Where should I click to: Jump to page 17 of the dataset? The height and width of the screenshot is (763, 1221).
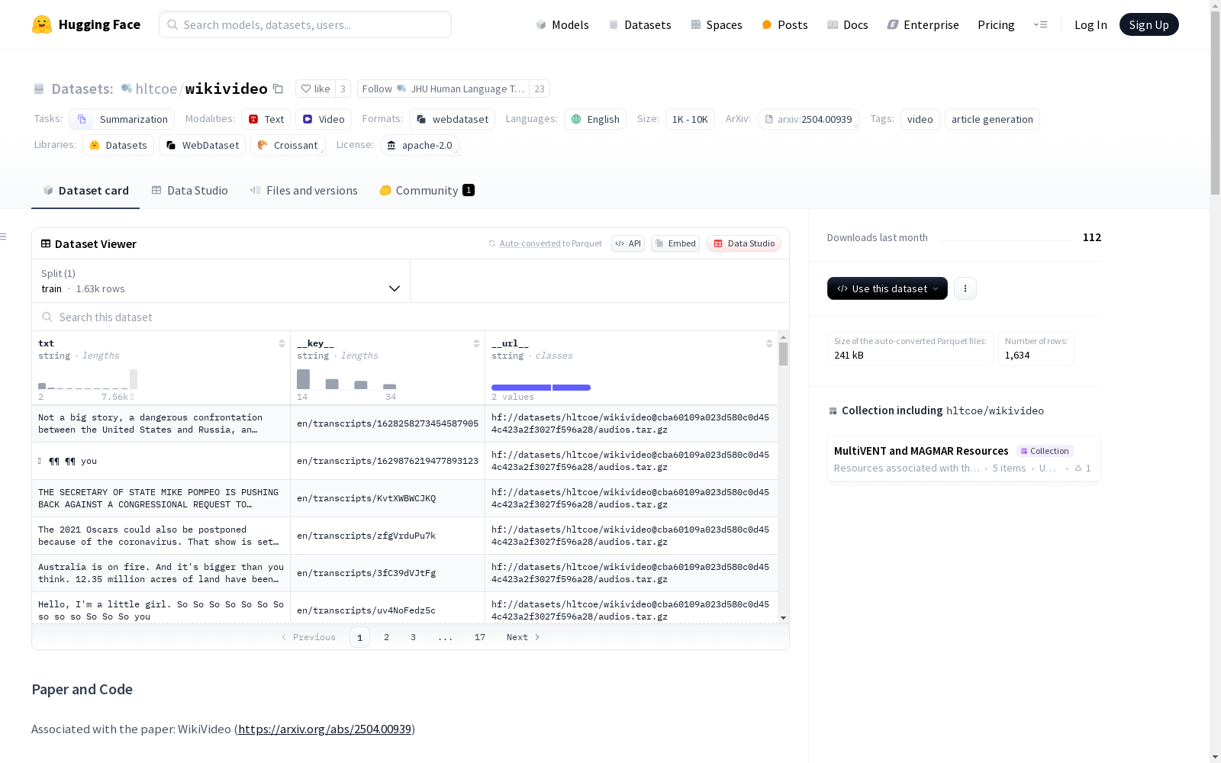click(x=479, y=637)
